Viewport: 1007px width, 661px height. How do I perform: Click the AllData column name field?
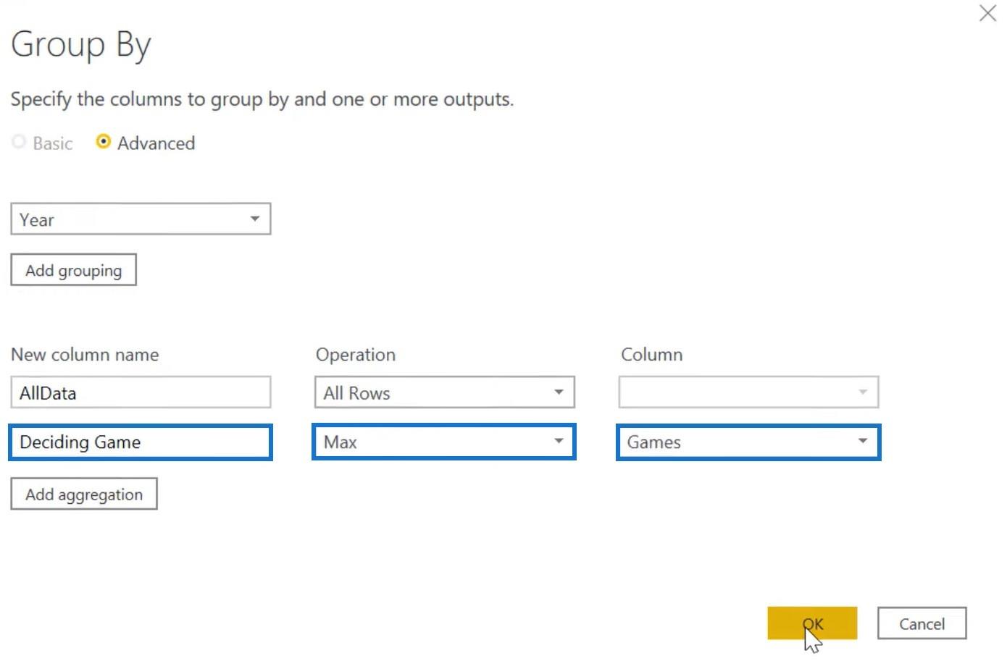[141, 392]
